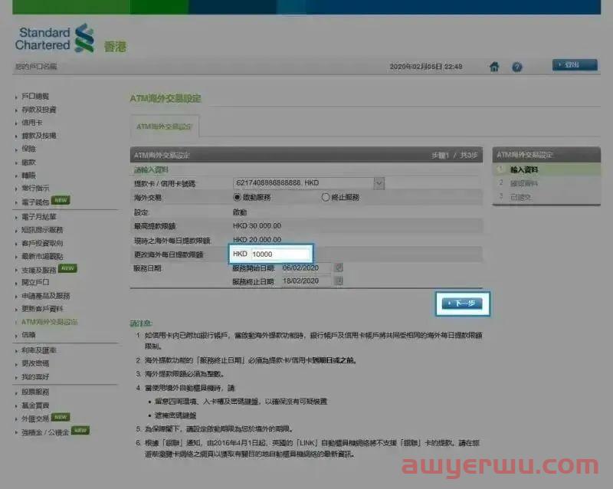Viewport: 613px width, 489px height.
Task: Open 信箱 in sidebar
Action: (x=28, y=335)
